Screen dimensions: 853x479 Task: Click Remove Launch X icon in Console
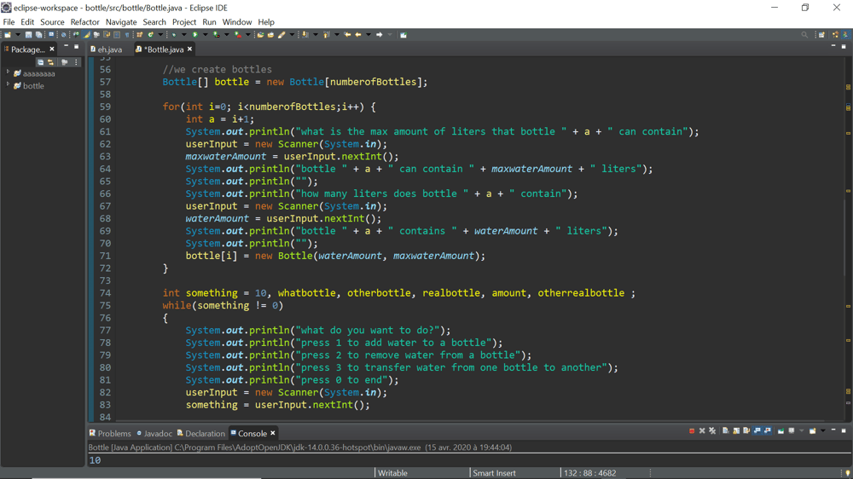pos(702,431)
